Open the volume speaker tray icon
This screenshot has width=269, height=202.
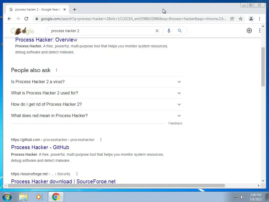(x=242, y=197)
